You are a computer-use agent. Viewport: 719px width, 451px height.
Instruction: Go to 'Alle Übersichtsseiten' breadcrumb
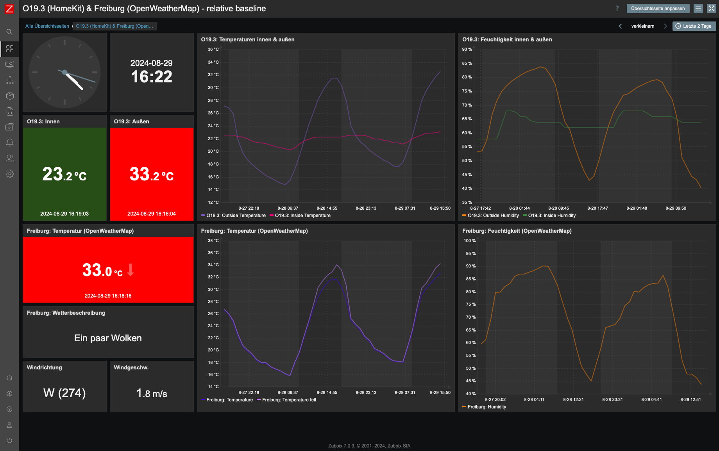47,26
